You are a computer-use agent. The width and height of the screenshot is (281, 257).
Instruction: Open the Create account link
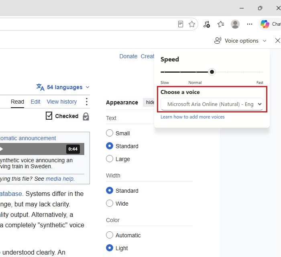pos(147,56)
